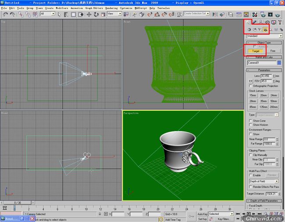Viewport: 285px width, 222px height.
Task: Choose the 200mm stock lens
Action: click(x=274, y=107)
